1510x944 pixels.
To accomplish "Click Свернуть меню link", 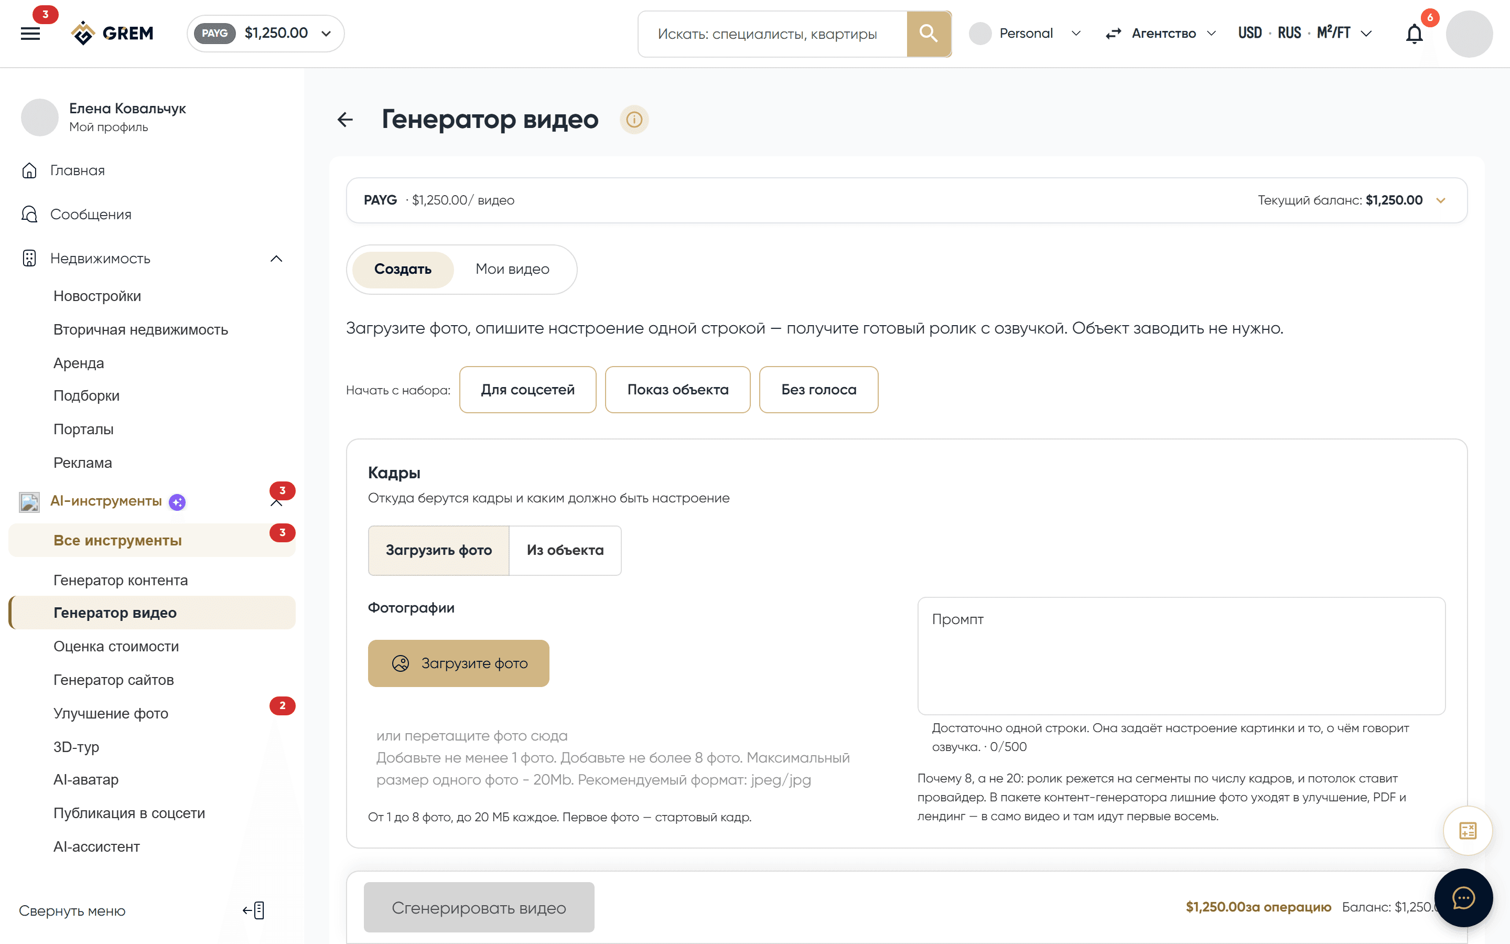I will click(x=72, y=910).
